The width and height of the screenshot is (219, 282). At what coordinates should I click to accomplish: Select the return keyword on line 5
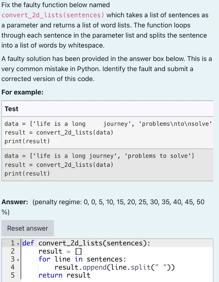point(50,275)
